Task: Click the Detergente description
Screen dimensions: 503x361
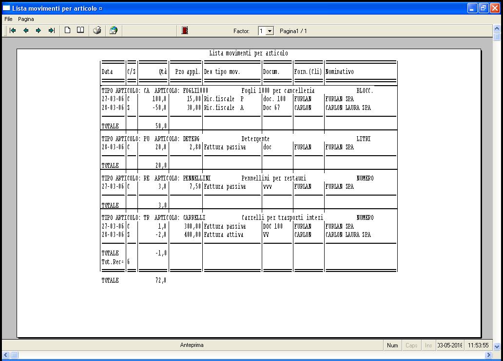Action: [255, 139]
